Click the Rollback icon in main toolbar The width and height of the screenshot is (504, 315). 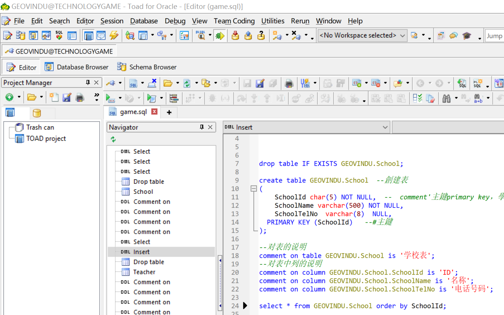pyautogui.click(x=248, y=35)
